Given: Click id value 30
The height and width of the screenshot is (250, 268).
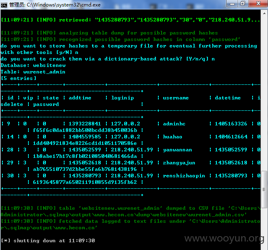Looking at the screenshot, I should point(10,176).
